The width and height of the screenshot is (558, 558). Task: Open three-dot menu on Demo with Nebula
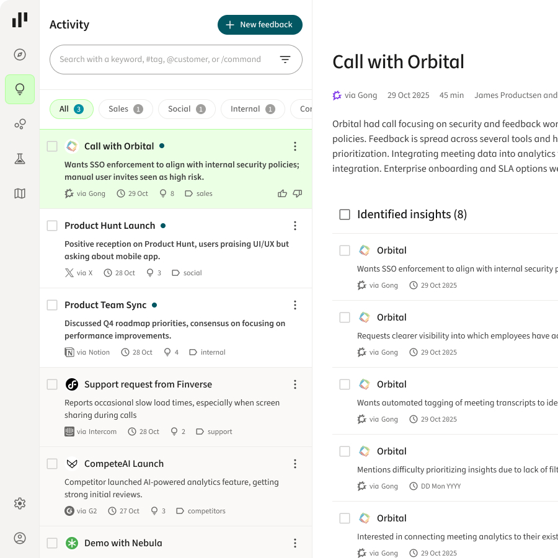point(295,543)
